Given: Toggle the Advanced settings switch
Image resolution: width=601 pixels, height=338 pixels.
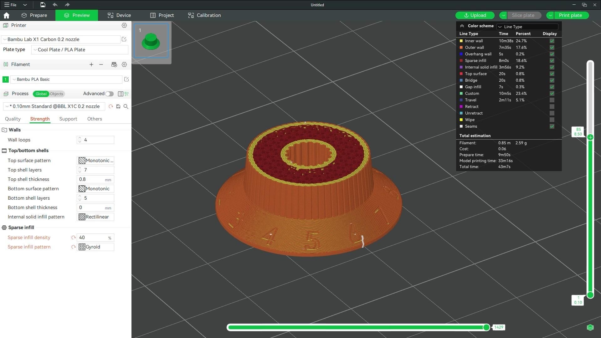Looking at the screenshot, I should click(109, 94).
